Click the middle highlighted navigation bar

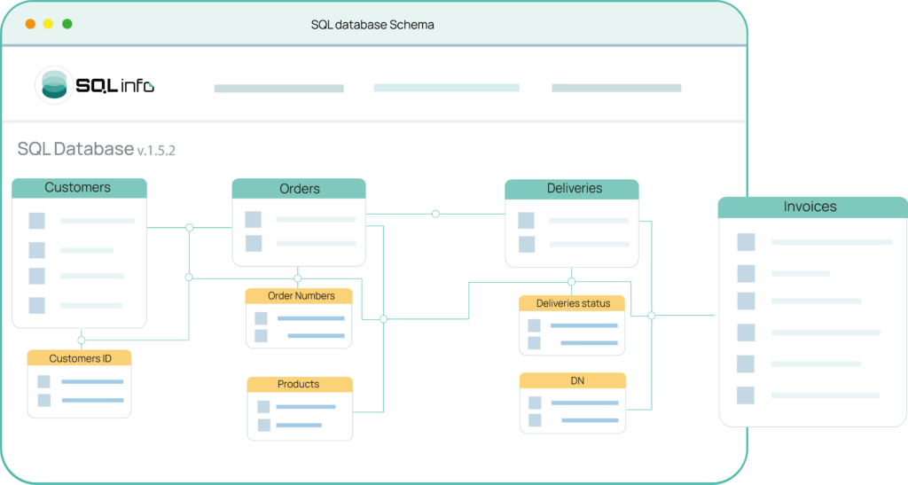coord(447,88)
